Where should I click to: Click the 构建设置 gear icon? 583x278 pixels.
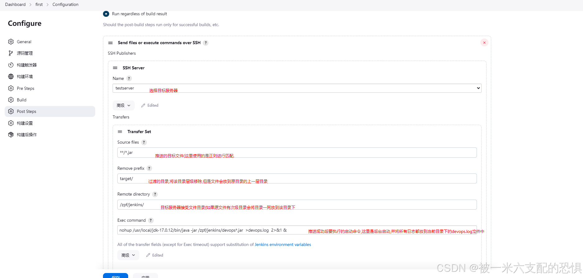pos(11,123)
